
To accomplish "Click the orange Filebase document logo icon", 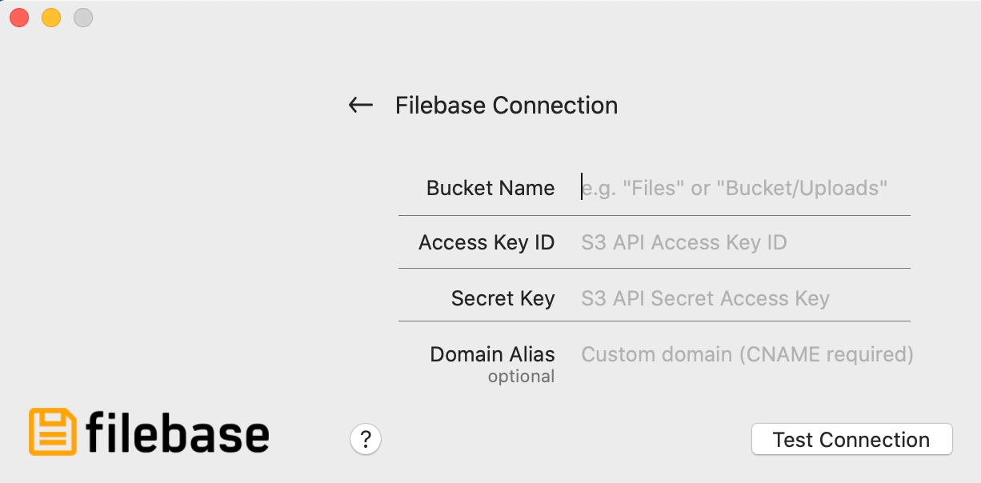I will pyautogui.click(x=53, y=432).
